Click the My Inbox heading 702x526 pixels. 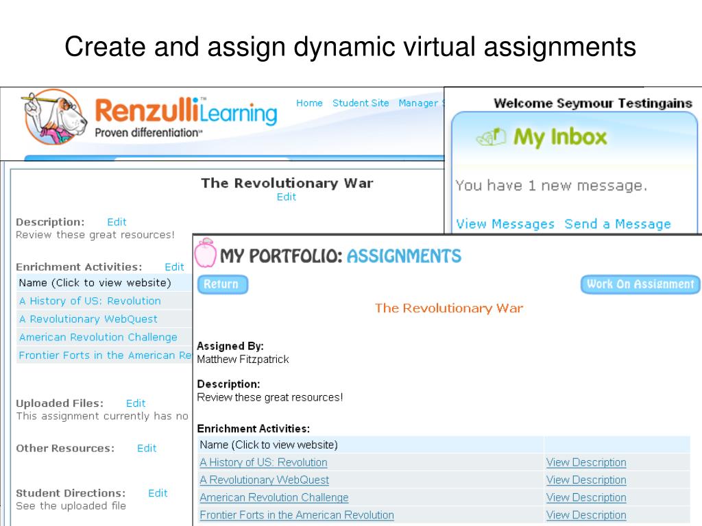coord(560,137)
